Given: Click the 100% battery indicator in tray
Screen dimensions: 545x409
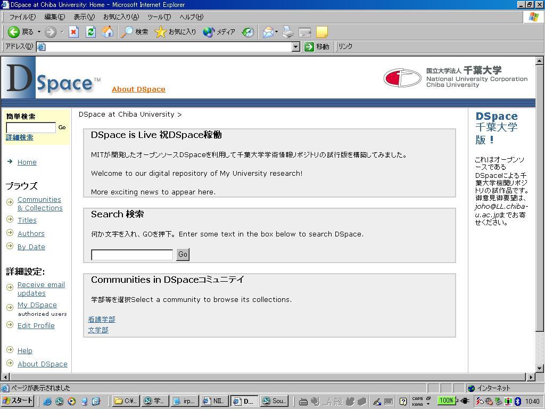Looking at the screenshot, I should tap(447, 400).
